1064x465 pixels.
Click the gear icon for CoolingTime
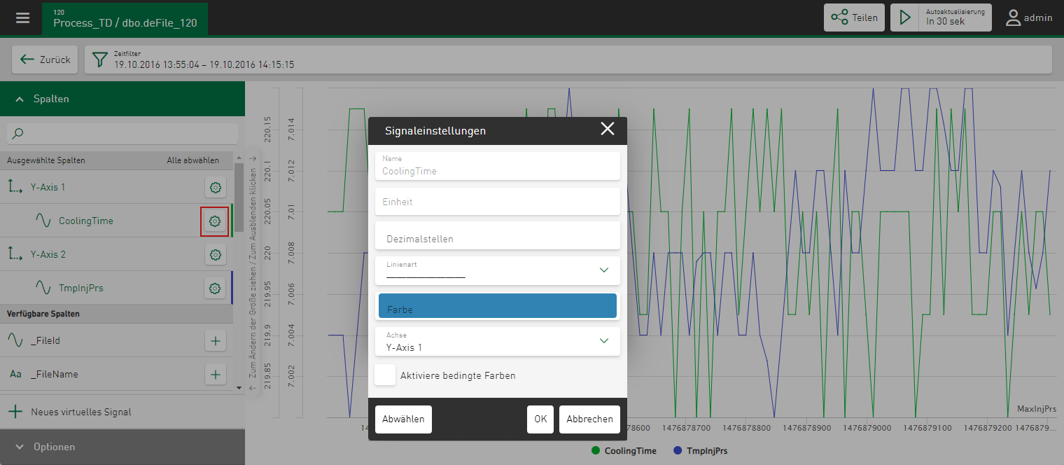point(215,221)
